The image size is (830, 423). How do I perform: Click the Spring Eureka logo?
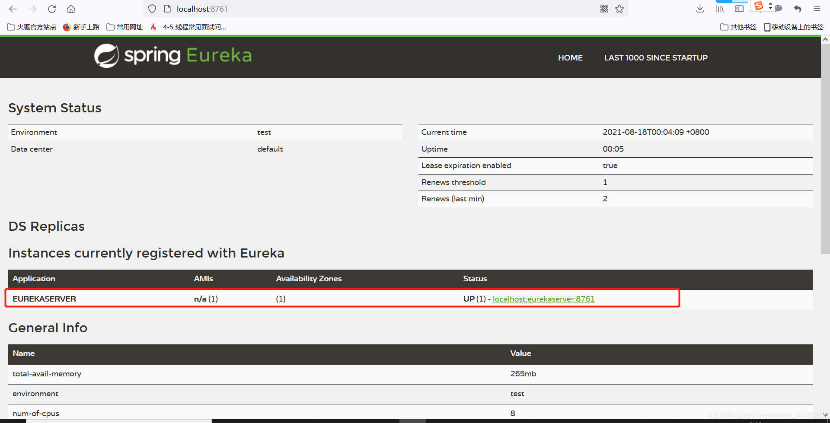[x=173, y=56]
